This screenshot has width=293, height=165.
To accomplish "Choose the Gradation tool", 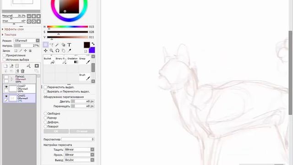I will click(x=73, y=60).
